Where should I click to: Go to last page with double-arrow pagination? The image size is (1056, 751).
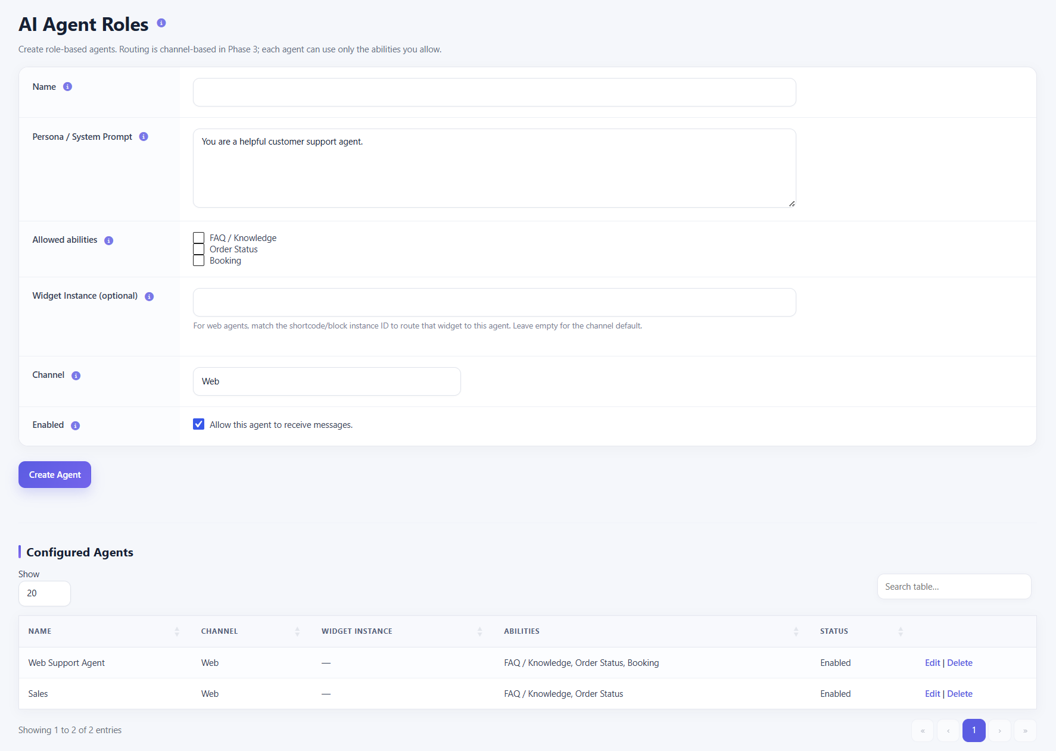1025,730
